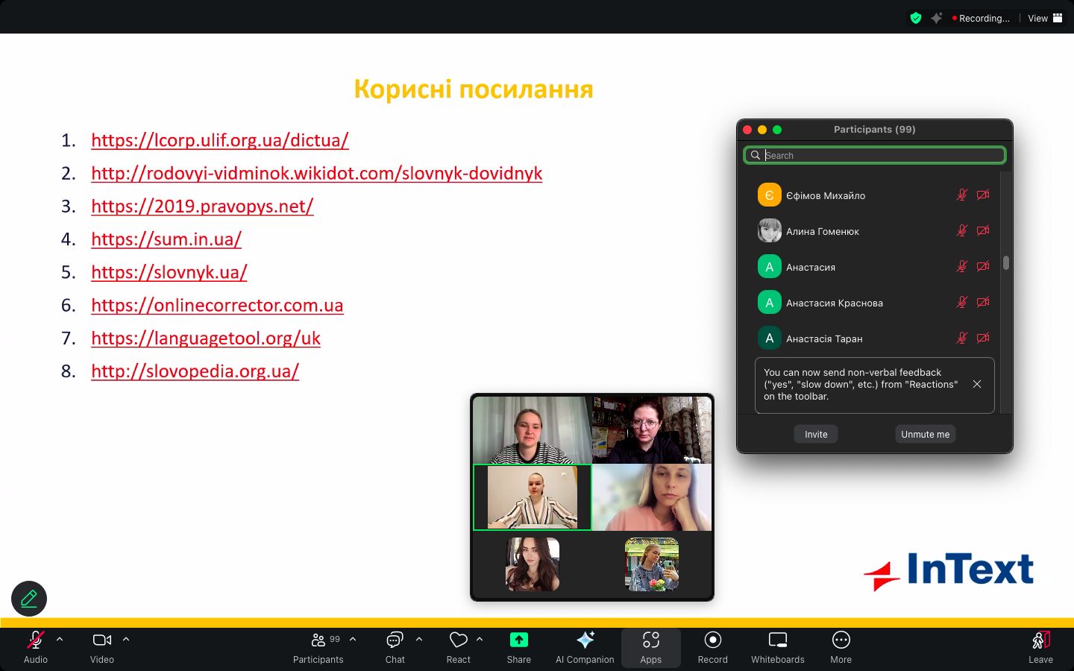Expand the React options caret
The image size is (1074, 671).
480,639
